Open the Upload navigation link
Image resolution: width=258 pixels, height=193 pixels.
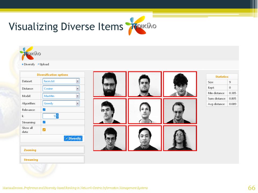tap(44, 64)
